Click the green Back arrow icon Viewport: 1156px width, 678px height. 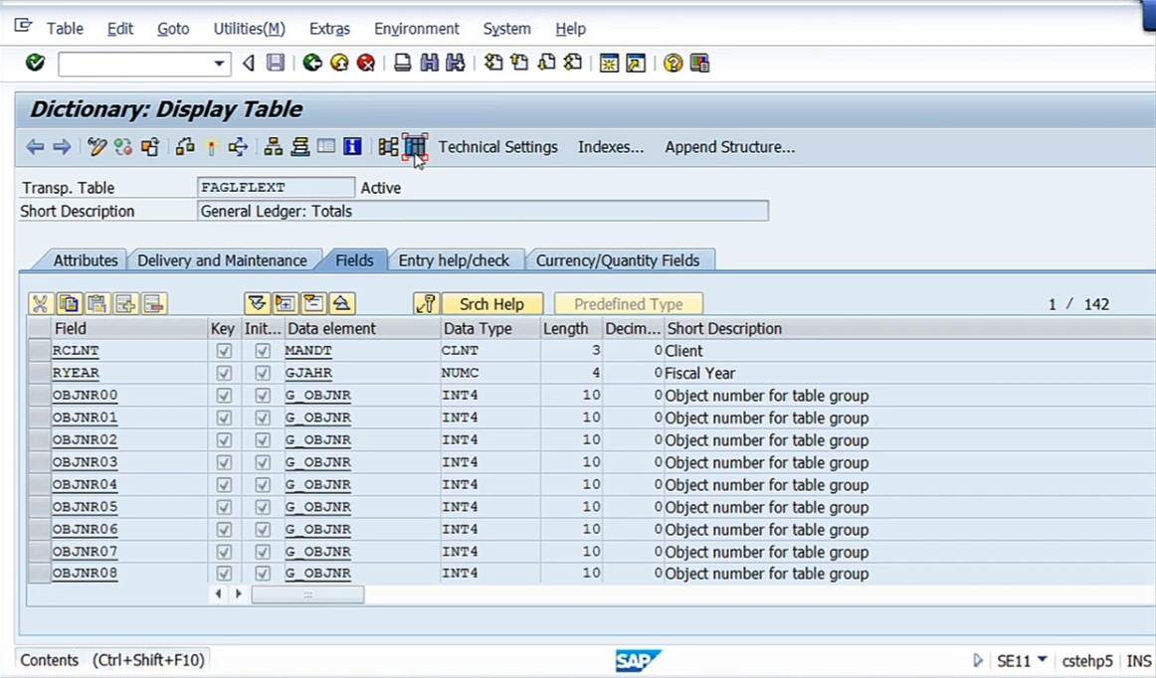(x=312, y=63)
